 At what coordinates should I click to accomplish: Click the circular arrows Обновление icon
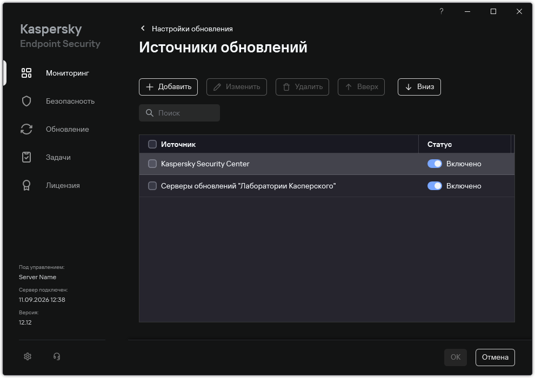tap(26, 129)
